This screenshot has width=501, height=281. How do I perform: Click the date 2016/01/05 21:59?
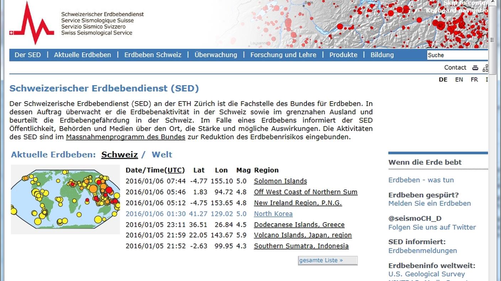point(156,235)
